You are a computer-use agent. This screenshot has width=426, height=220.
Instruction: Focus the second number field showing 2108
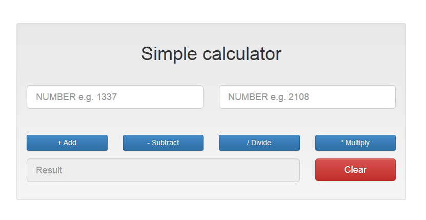307,97
